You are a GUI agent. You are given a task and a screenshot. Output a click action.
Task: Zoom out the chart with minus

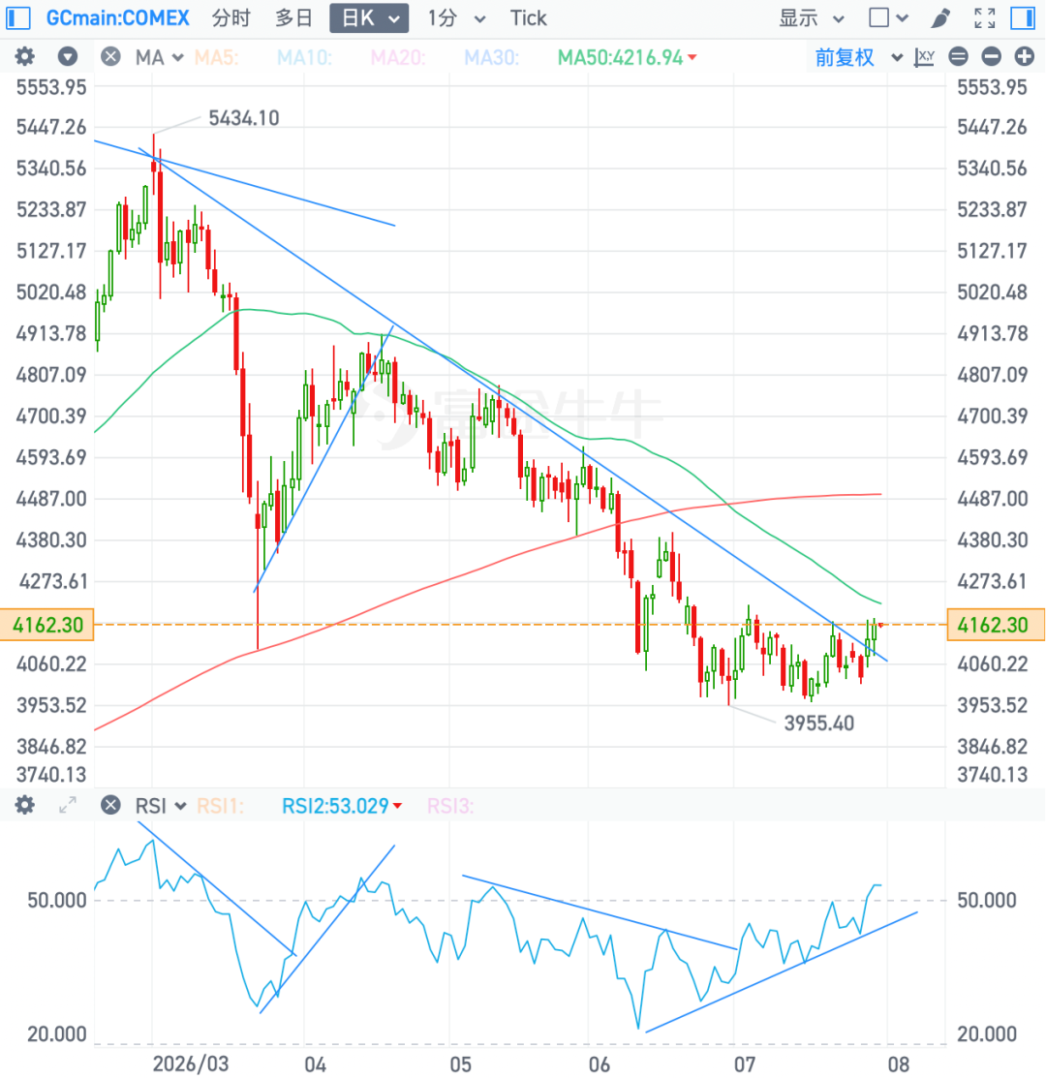point(991,56)
